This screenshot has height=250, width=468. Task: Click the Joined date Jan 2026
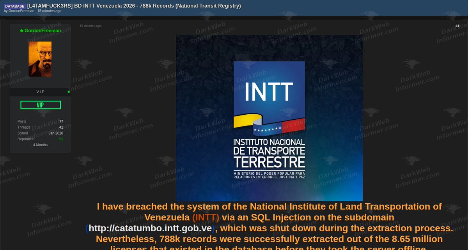point(56,133)
